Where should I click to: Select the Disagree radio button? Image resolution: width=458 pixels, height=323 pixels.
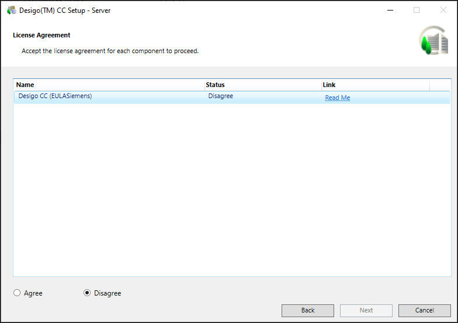pyautogui.click(x=87, y=293)
